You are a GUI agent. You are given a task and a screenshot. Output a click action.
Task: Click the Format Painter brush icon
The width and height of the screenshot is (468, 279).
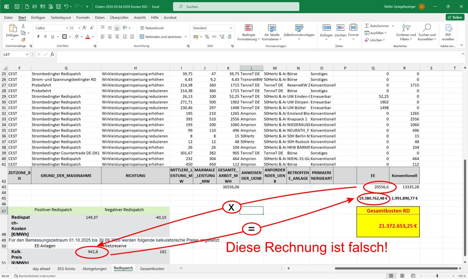click(23, 40)
